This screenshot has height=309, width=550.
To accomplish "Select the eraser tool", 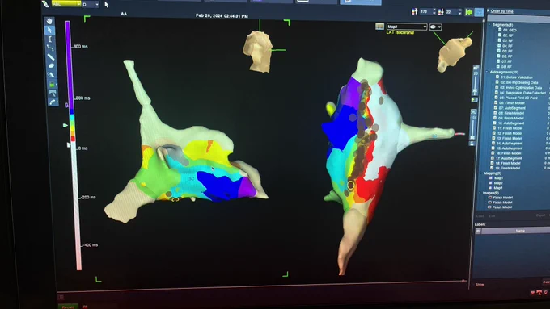I will click(x=51, y=74).
